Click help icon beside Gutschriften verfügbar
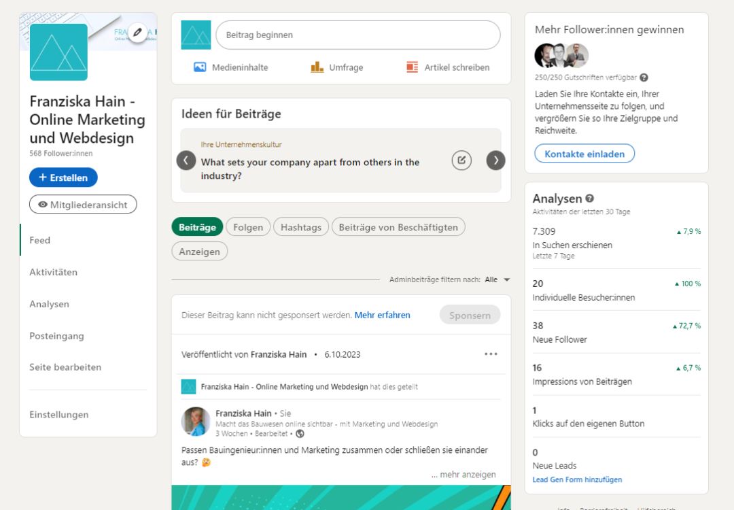 [644, 78]
